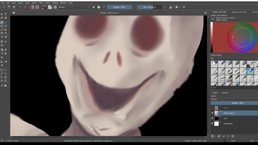Pick a hue on the color wheel

pos(242,37)
